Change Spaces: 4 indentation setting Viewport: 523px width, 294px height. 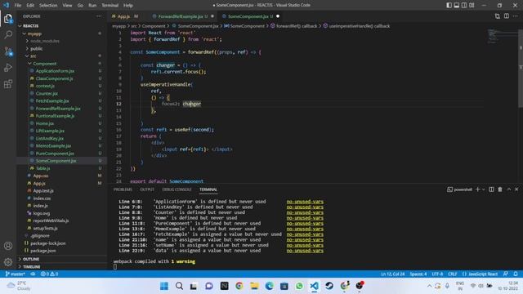point(418,274)
